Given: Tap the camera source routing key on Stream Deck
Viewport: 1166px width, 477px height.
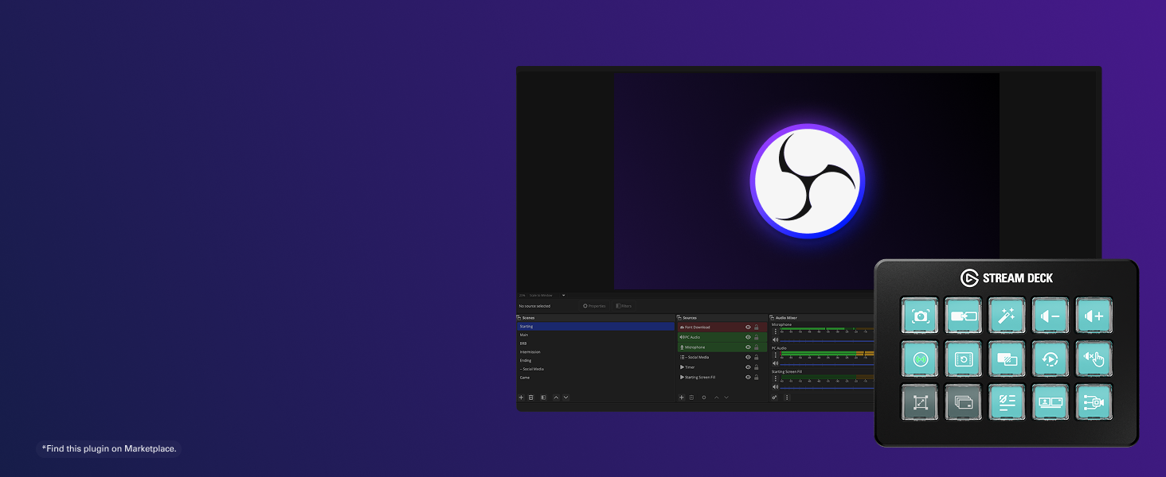Looking at the screenshot, I should tap(1094, 402).
